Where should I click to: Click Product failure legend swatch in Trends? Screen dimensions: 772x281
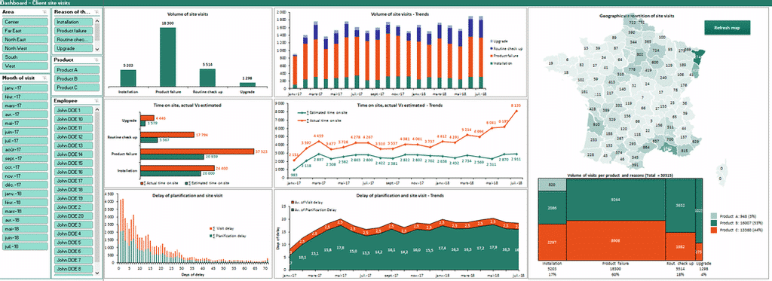[491, 56]
